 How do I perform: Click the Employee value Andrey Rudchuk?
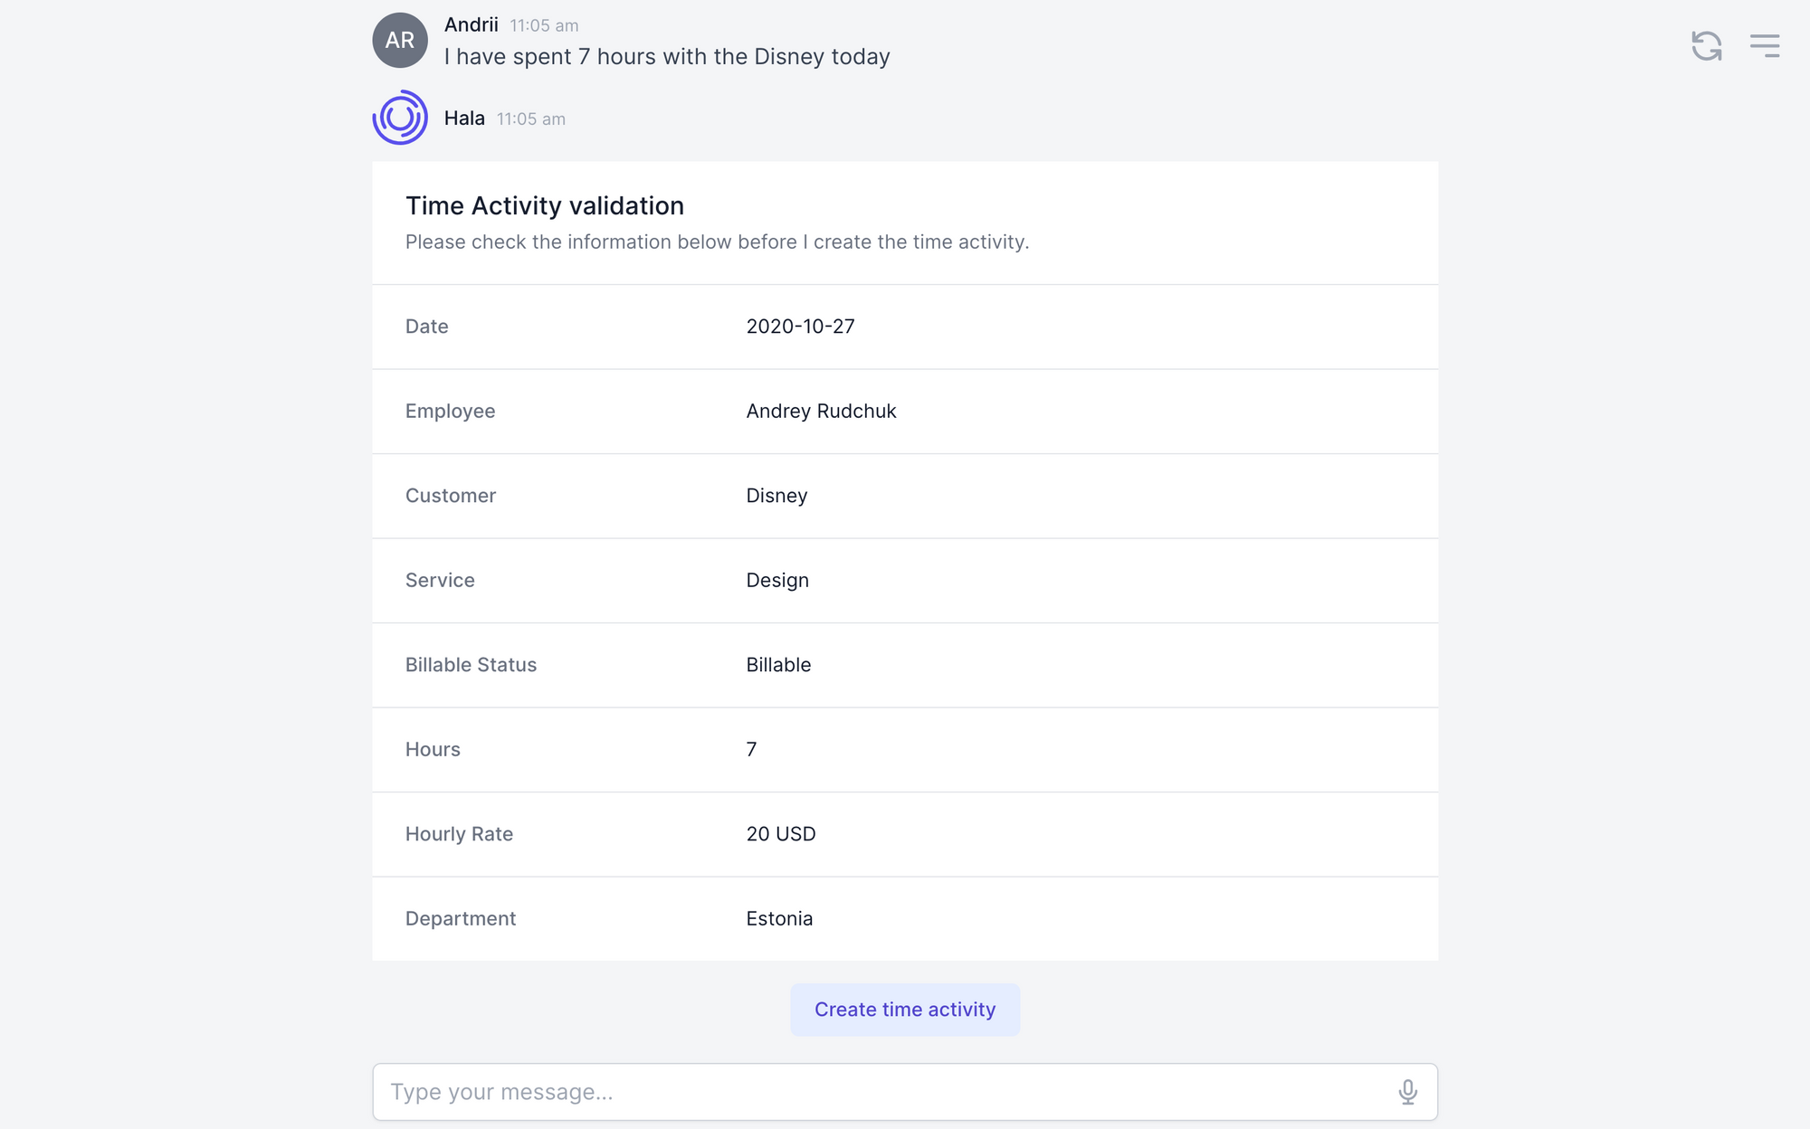821,411
